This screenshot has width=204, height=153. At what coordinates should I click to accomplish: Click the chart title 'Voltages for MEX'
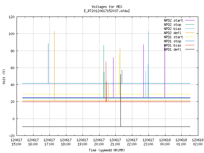point(107,7)
